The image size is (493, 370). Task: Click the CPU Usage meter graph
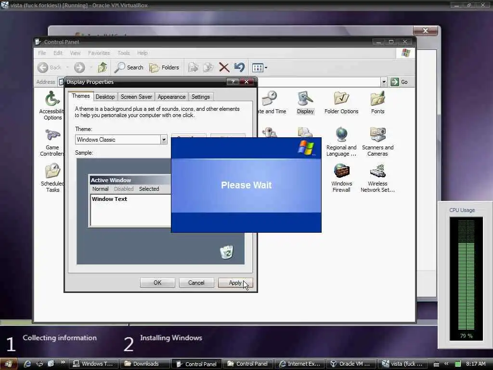tap(466, 278)
